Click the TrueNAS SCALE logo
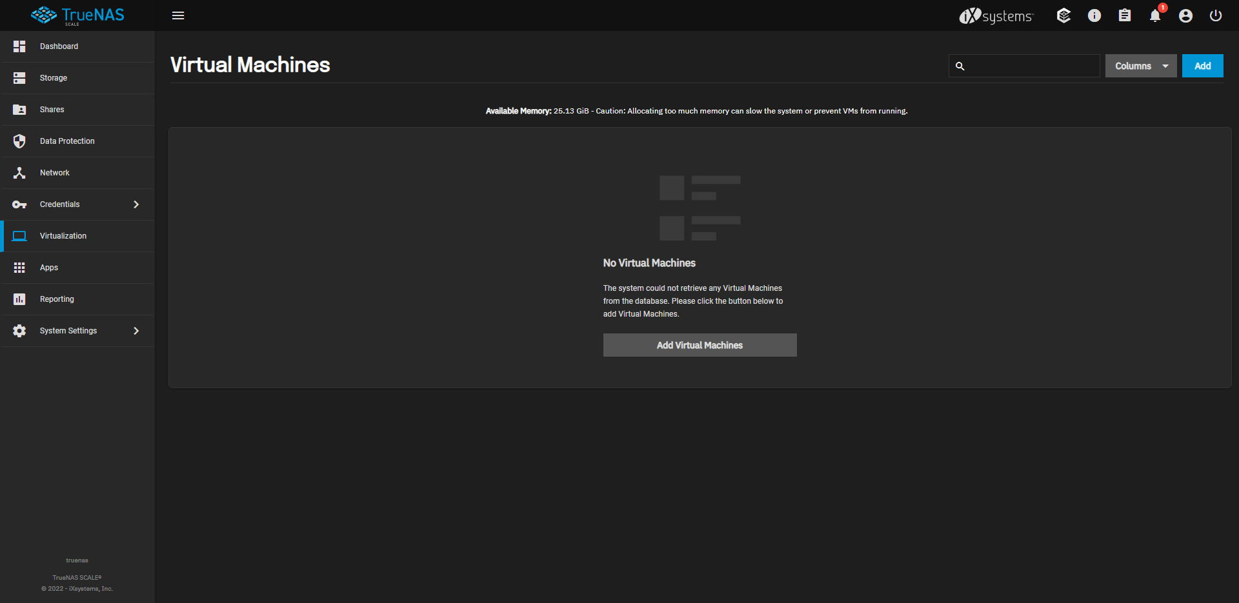The height and width of the screenshot is (603, 1239). 77,15
